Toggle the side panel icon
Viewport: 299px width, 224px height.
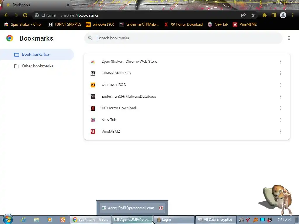274,15
